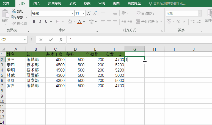Image resolution: width=212 pixels, height=125 pixels.
Task: Toggle Italic formatting
Action: (x=40, y=22)
